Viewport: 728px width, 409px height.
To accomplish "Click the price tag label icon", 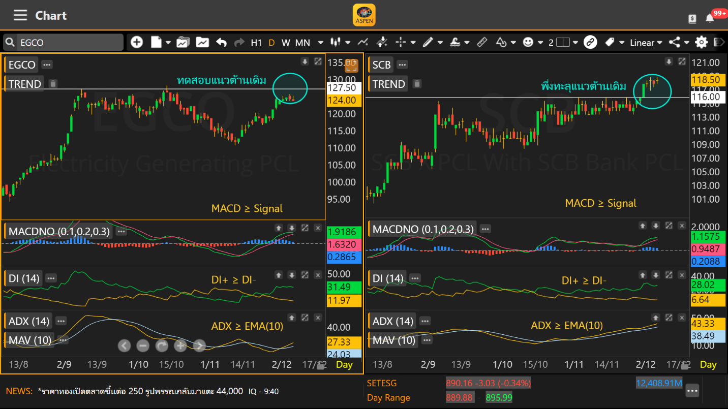I will point(609,42).
